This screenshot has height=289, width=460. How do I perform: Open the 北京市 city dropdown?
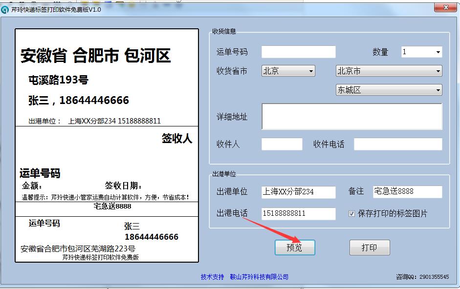click(389, 71)
